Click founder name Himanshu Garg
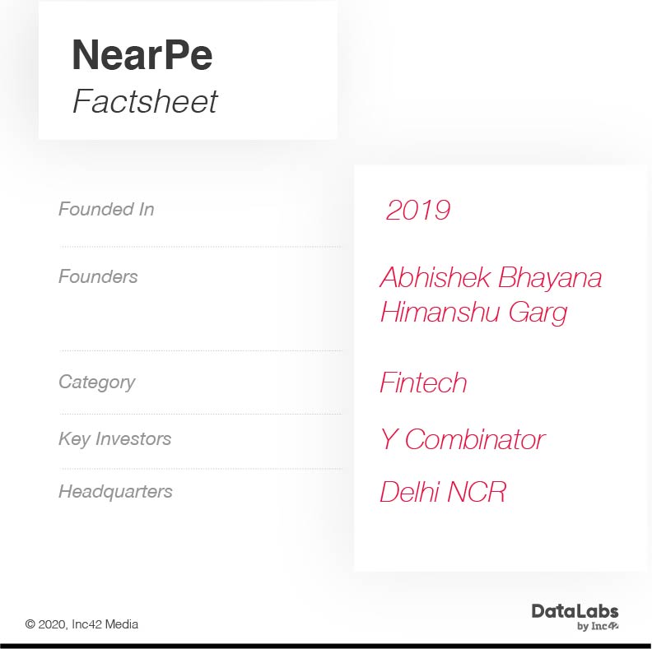652x649 pixels. pos(473,313)
